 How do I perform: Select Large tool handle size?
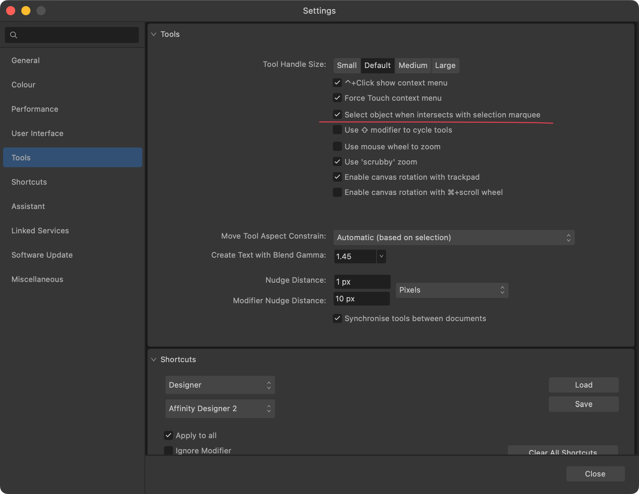coord(445,65)
